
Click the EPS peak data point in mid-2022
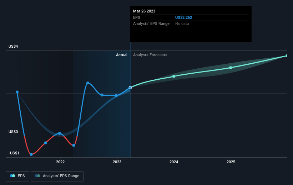pyautogui.click(x=88, y=83)
